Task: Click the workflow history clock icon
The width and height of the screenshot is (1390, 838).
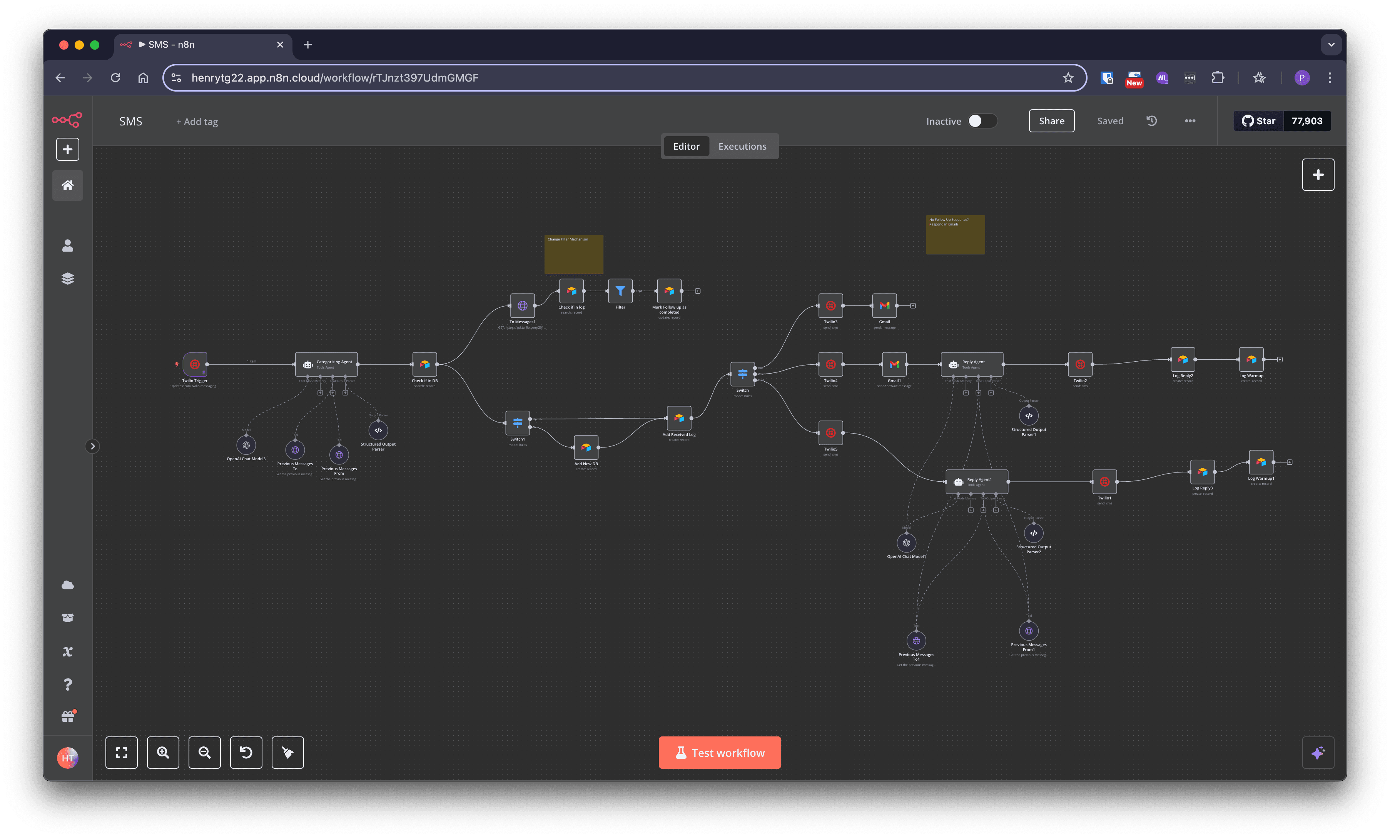Action: pyautogui.click(x=1152, y=121)
